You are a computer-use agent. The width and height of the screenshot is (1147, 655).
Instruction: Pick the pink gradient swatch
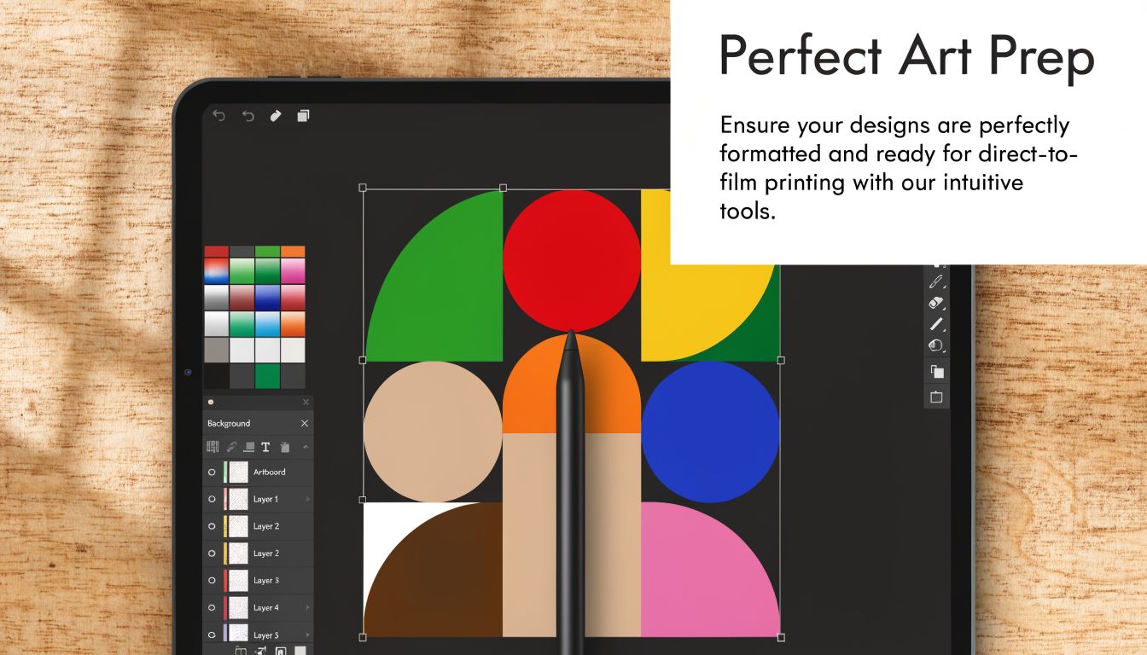click(x=293, y=270)
